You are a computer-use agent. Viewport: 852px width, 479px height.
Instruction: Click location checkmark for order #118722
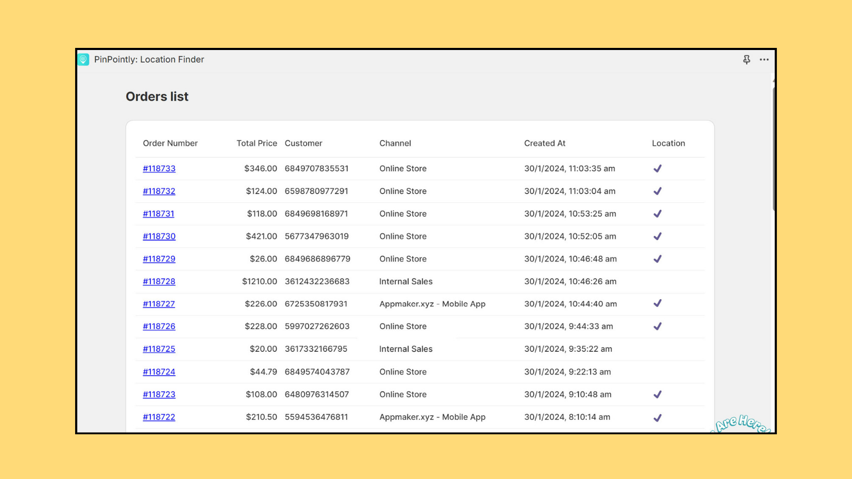[x=658, y=418]
